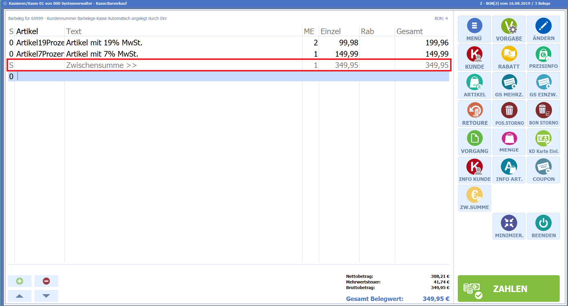Void the receipt with BON STORNO
Screen dimensions: 568x306
coord(543,114)
